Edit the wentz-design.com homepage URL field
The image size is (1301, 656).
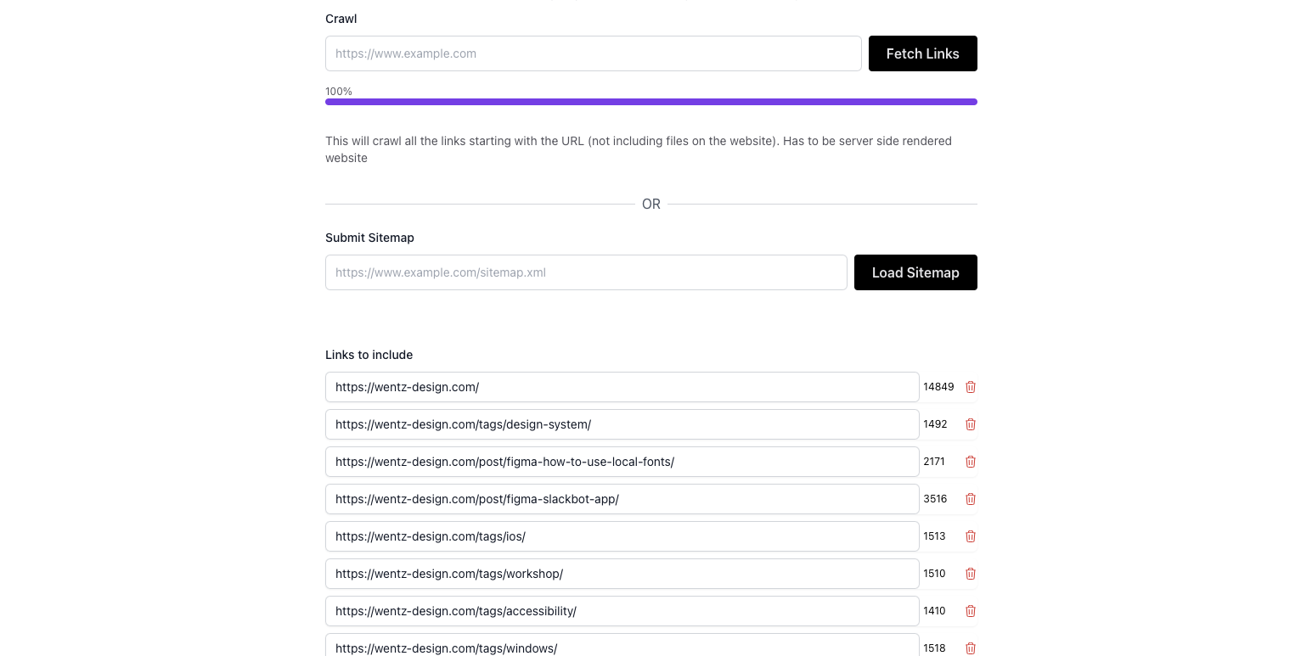[x=622, y=387]
